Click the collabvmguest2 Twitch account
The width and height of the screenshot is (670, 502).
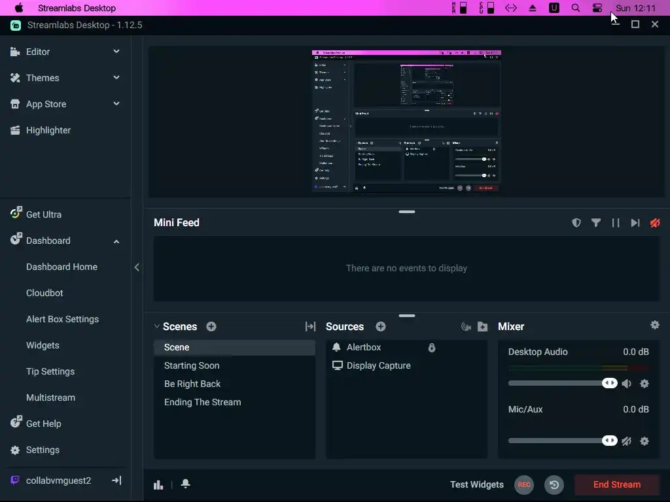click(x=58, y=480)
